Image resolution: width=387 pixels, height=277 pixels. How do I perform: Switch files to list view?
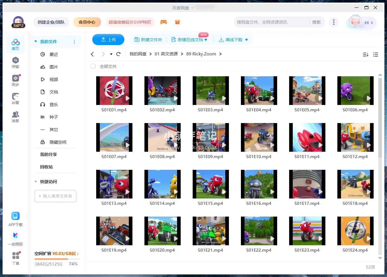pyautogui.click(x=376, y=54)
